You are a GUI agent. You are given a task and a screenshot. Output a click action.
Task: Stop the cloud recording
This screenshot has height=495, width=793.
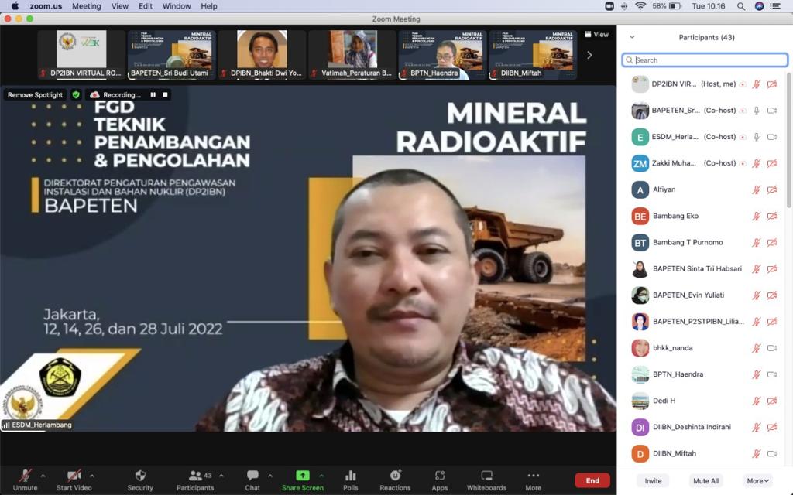point(165,94)
